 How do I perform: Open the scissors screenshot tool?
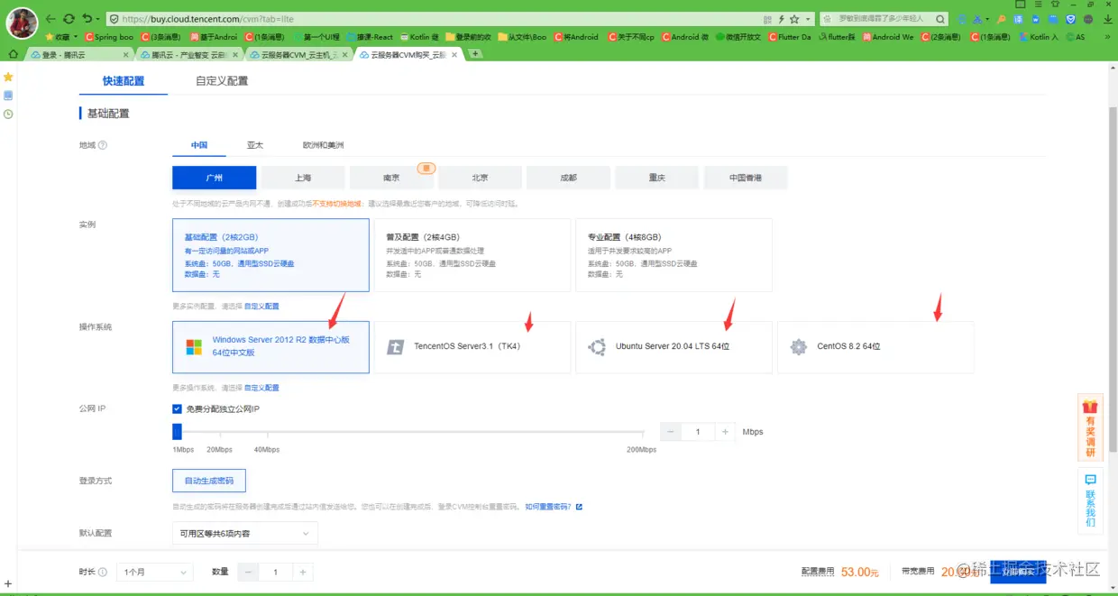click(x=977, y=19)
